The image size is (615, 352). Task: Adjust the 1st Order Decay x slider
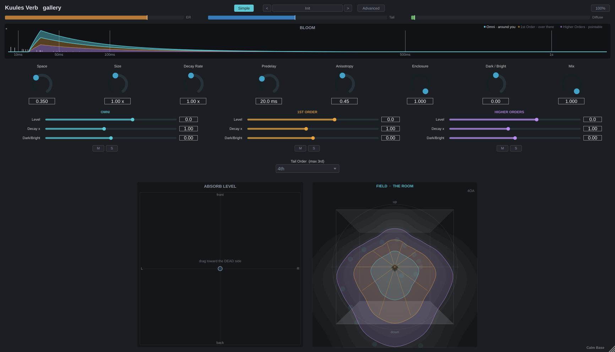pos(313,129)
